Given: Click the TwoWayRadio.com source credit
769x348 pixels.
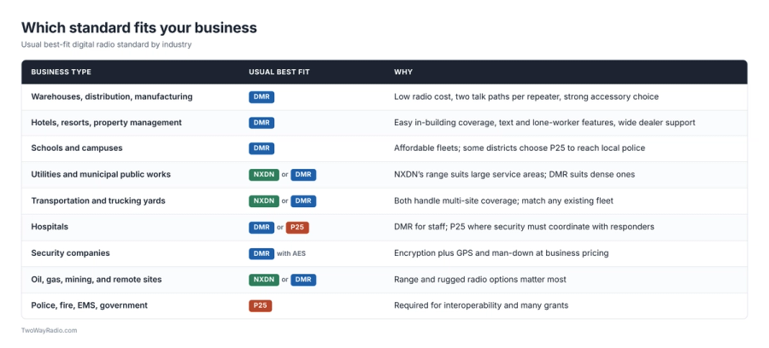Looking at the screenshot, I should pyautogui.click(x=49, y=331).
